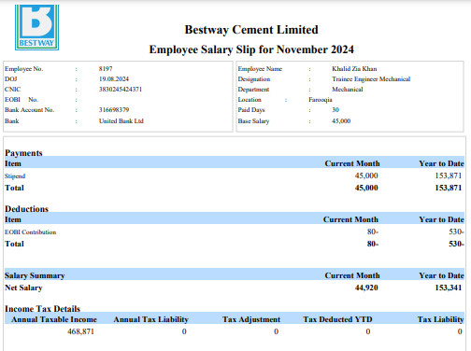Screen dimensions: 471x351
Task: Click Trainee Engineer Mechanical designation
Action: (371, 79)
